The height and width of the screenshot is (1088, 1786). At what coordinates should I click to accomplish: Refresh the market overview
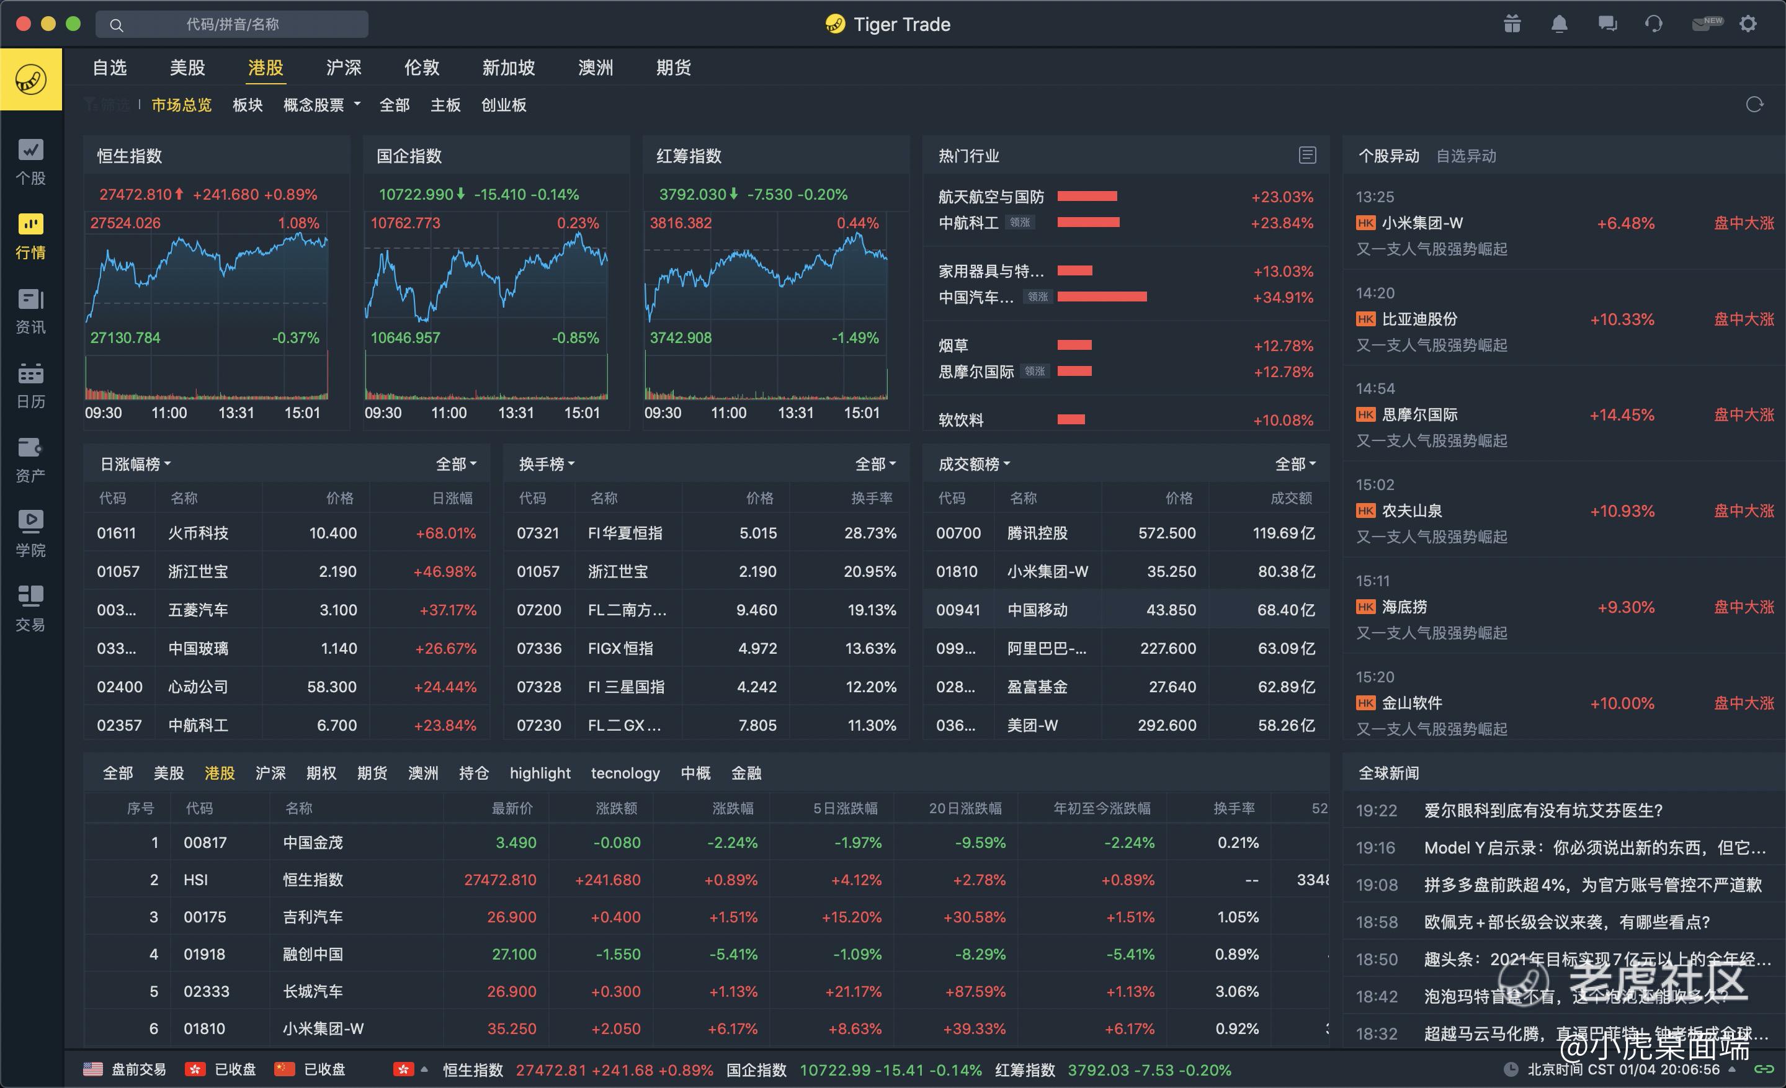click(x=1754, y=104)
